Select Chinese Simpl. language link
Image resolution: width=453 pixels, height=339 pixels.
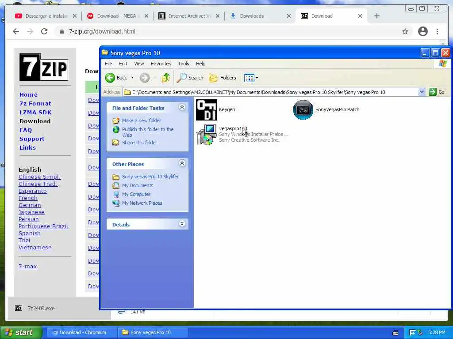coord(39,177)
